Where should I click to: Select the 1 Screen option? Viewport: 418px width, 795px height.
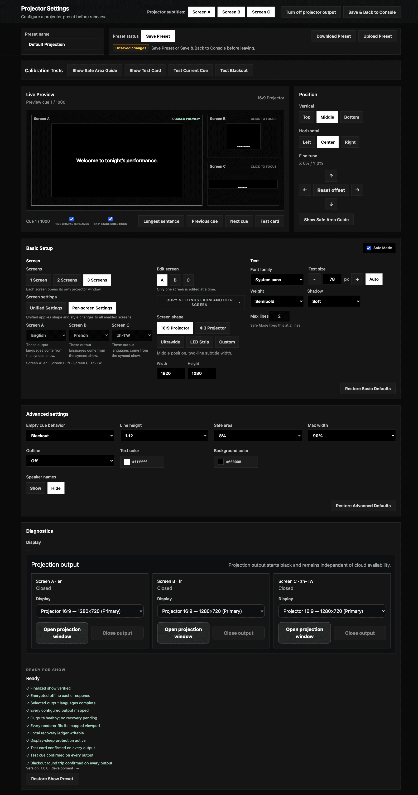[39, 280]
